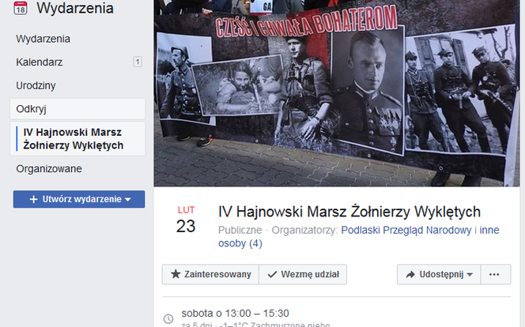Click the plus icon on Utwórz wydarzenie
The width and height of the screenshot is (525, 327).
[33, 199]
